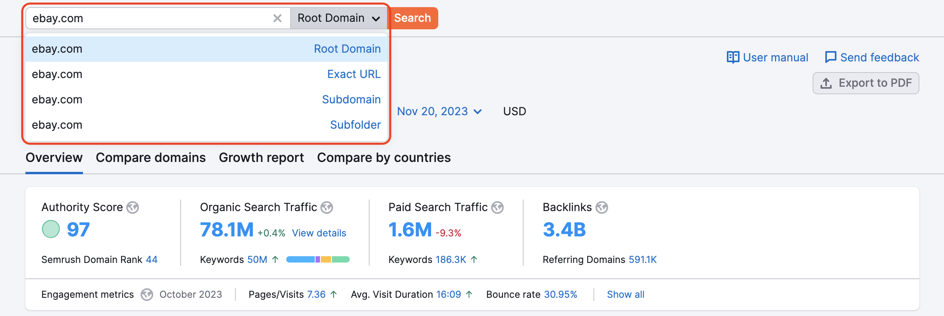Screen dimensions: 944x316
Task: Switch to Compare domains tab
Action: coord(151,158)
